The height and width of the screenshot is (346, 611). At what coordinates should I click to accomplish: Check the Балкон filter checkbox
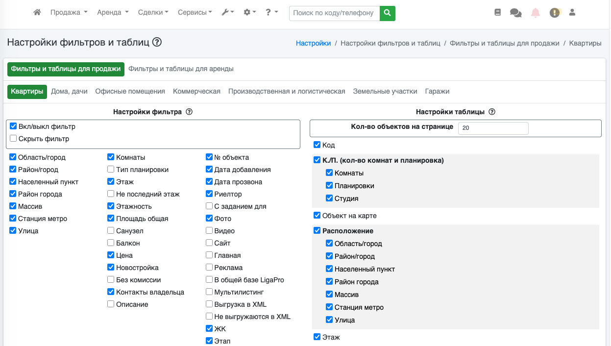click(x=111, y=243)
